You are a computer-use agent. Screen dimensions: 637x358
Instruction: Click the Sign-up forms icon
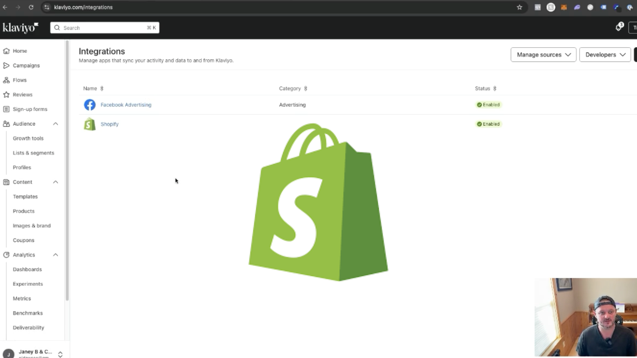pos(6,109)
